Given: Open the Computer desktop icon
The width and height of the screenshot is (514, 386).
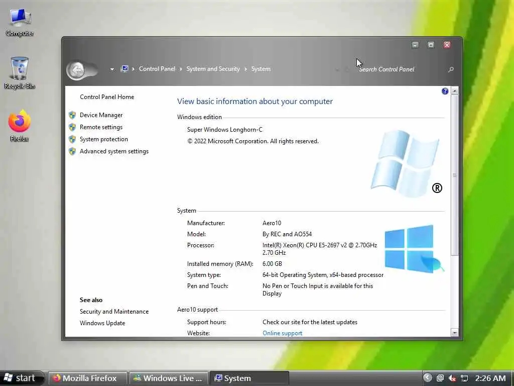Looking at the screenshot, I should pyautogui.click(x=20, y=22).
